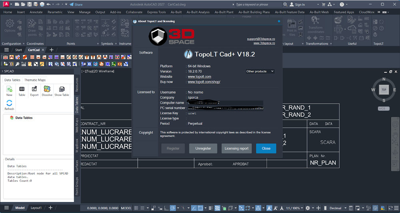Expand the Sign In dropdown arrow
This screenshot has height=213, width=400.
tap(318, 4)
